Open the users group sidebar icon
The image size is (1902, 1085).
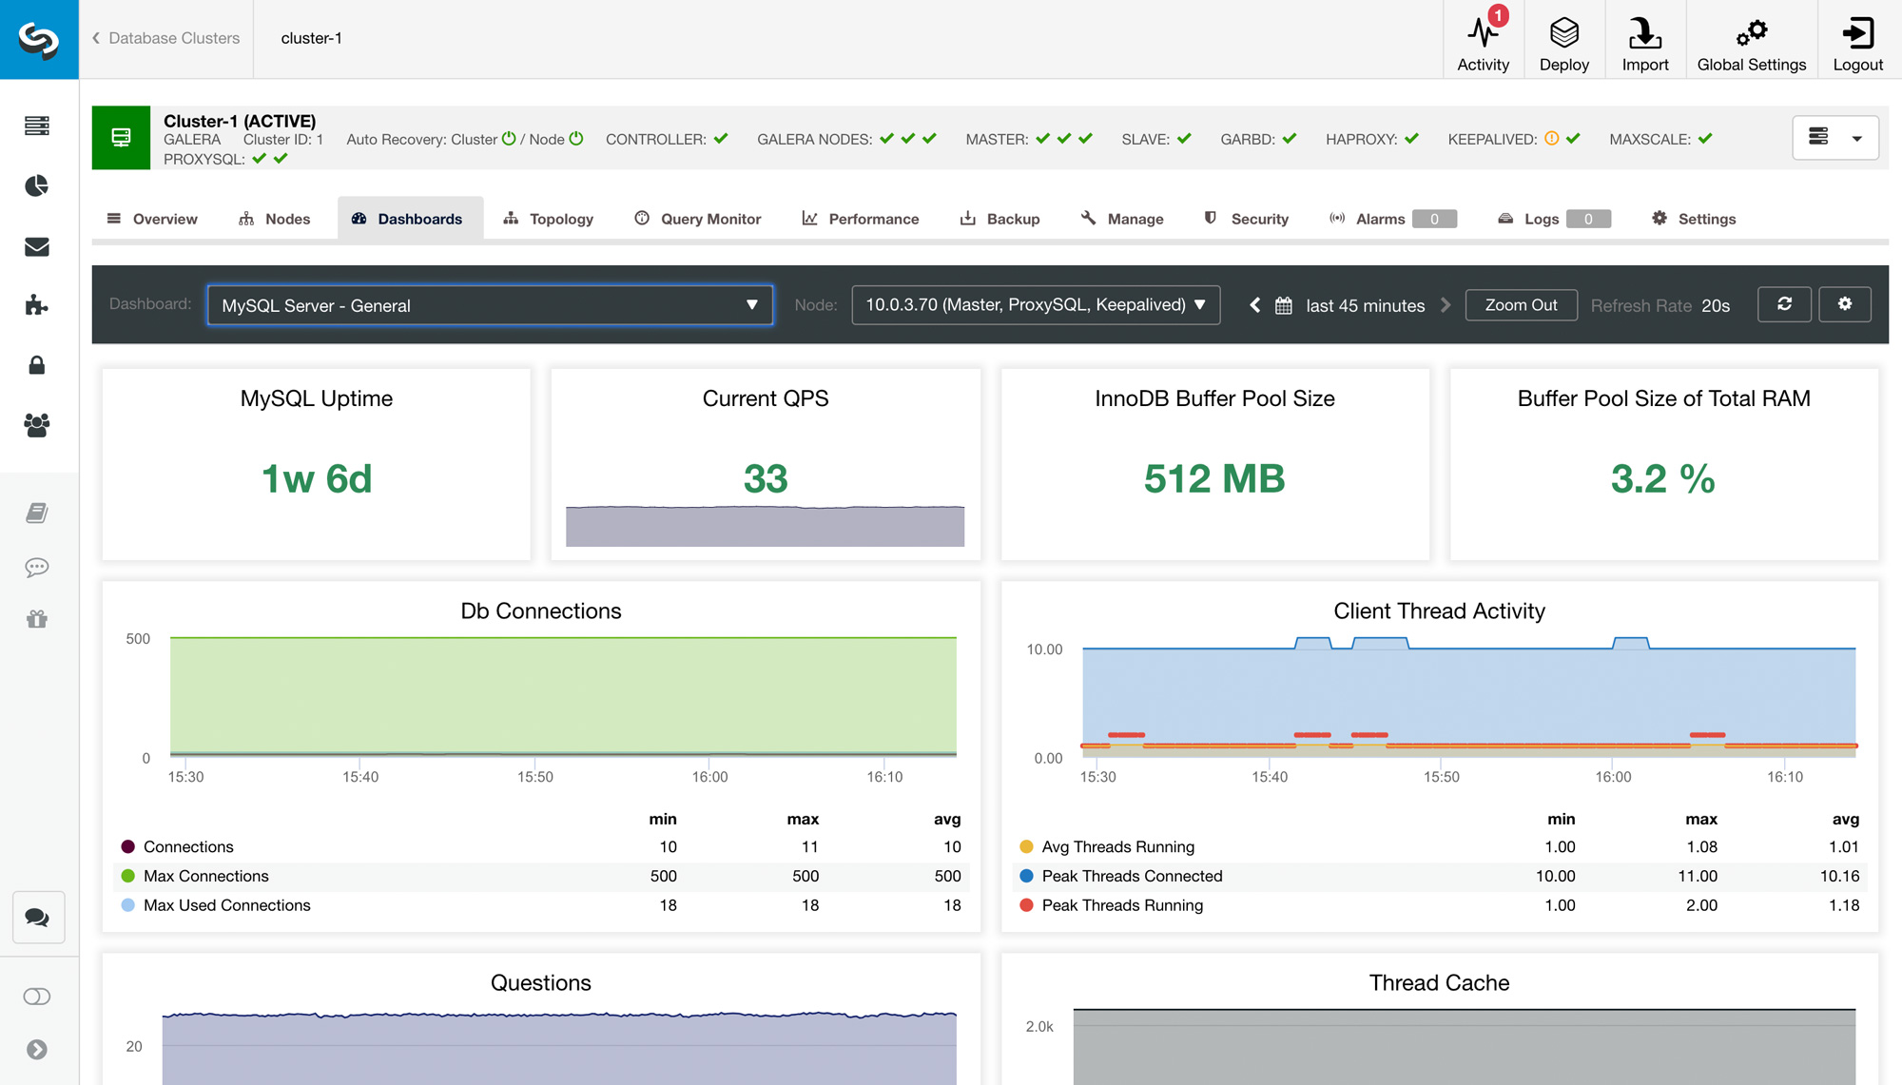37,425
